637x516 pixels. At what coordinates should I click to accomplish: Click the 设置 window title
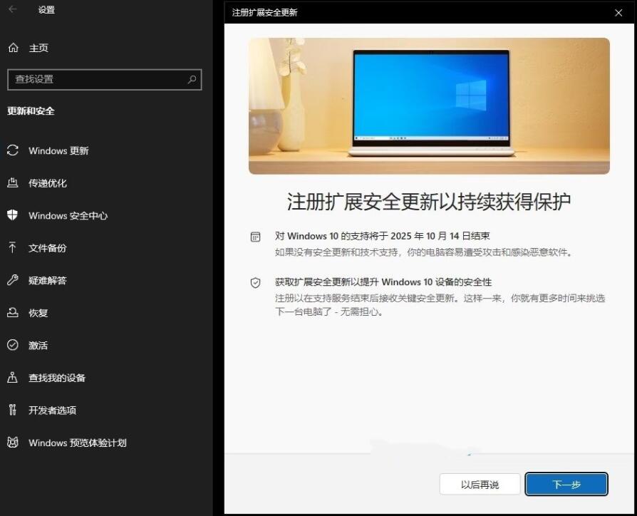coord(46,10)
